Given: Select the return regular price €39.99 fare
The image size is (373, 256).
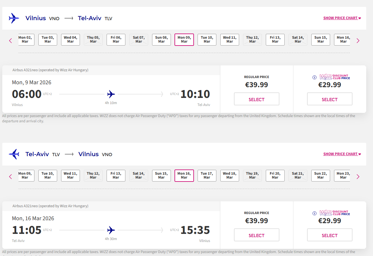Looking at the screenshot, I should click(x=256, y=235).
